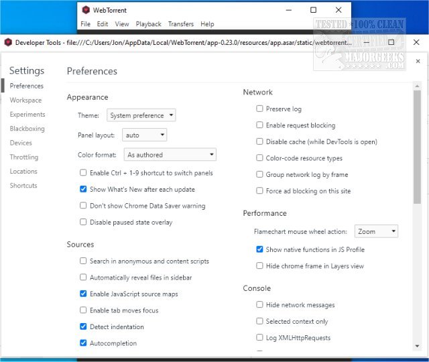Uncheck Enable JavaScript source maps
Viewport: 429px width, 362px height.
pyautogui.click(x=83, y=294)
